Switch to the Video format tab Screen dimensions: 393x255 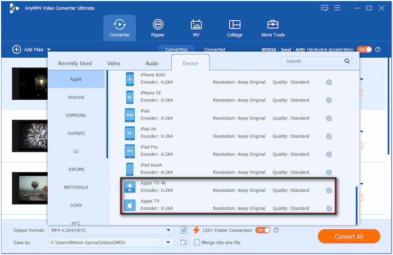[113, 63]
